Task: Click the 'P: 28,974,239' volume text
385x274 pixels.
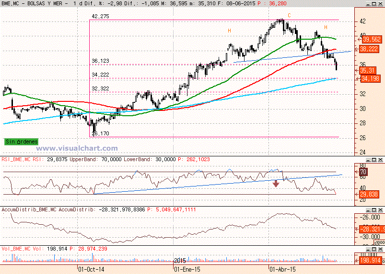Action: coord(88,249)
